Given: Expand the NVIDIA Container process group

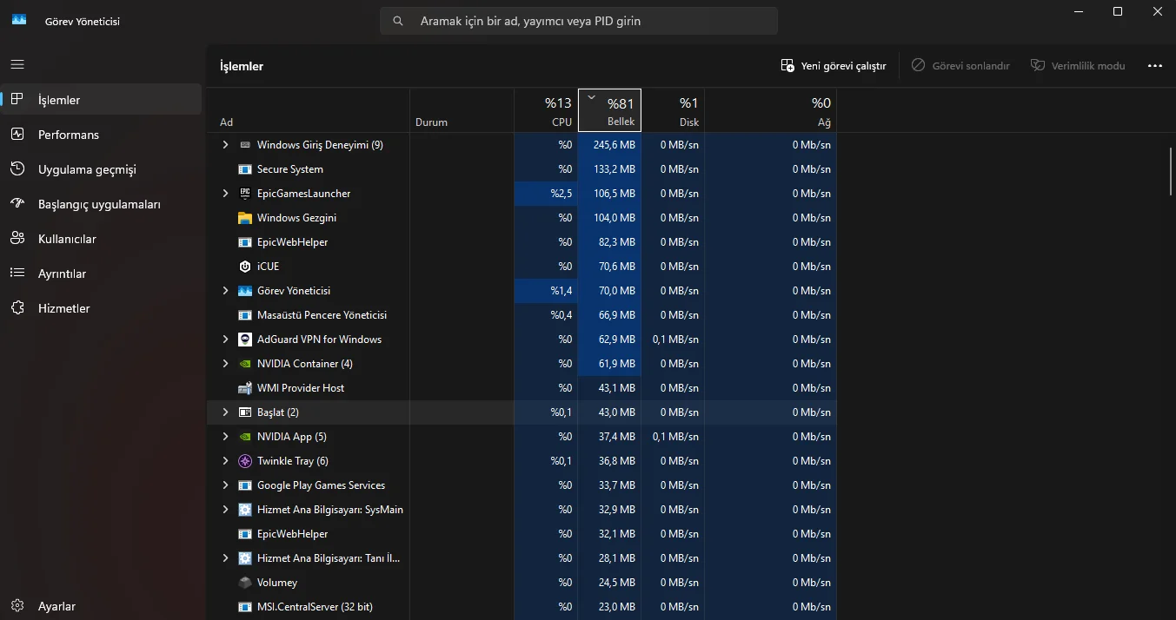Looking at the screenshot, I should [x=225, y=364].
